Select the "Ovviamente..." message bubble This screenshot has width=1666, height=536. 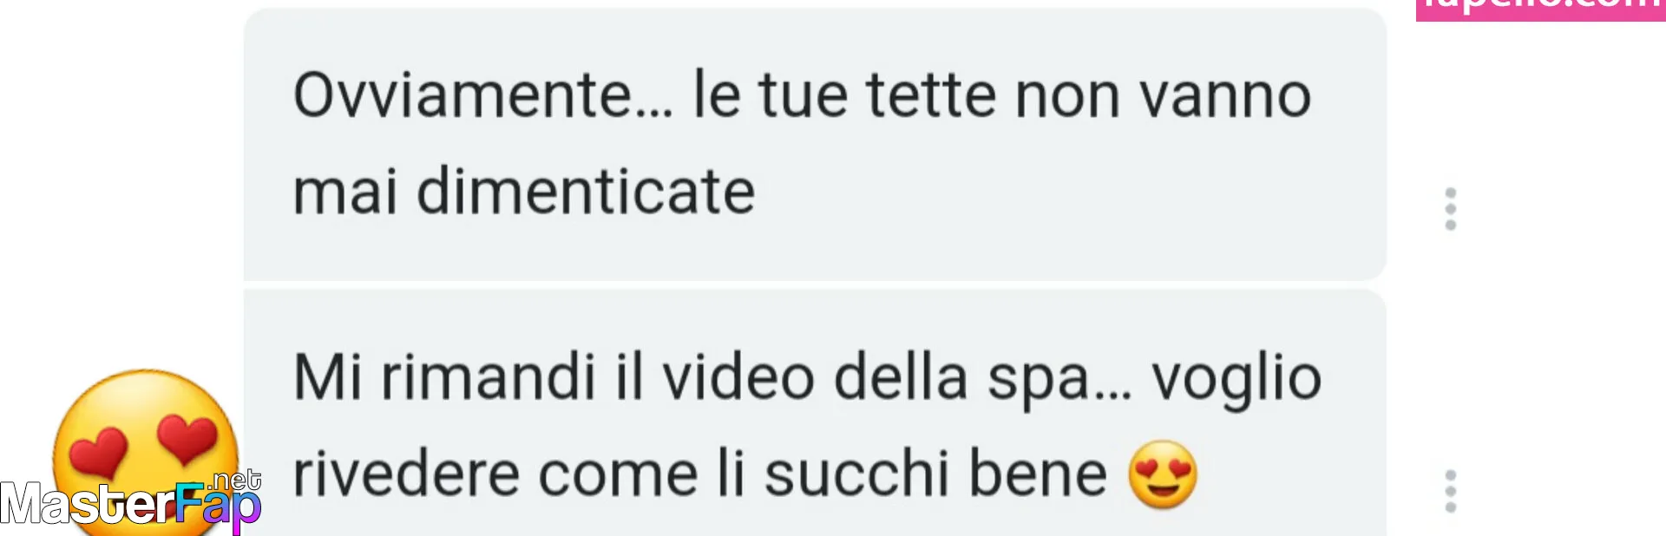[x=815, y=144]
